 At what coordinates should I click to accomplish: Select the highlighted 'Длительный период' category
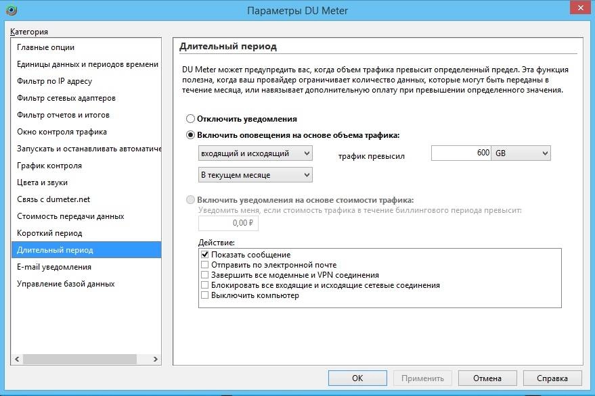tap(87, 250)
